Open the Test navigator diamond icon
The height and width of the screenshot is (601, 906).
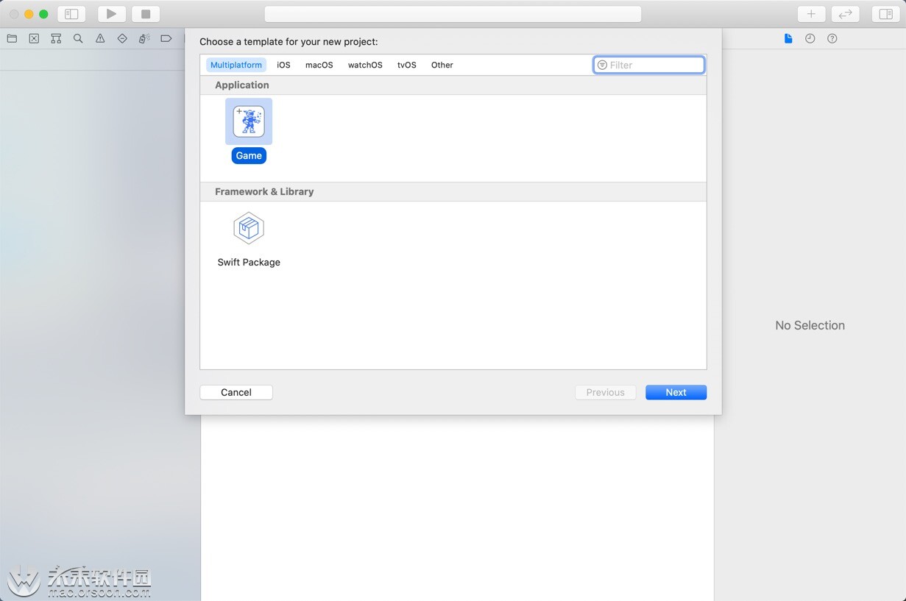coord(122,38)
